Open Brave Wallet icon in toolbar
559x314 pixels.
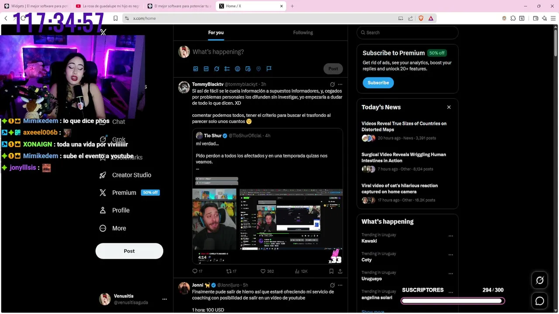[535, 18]
